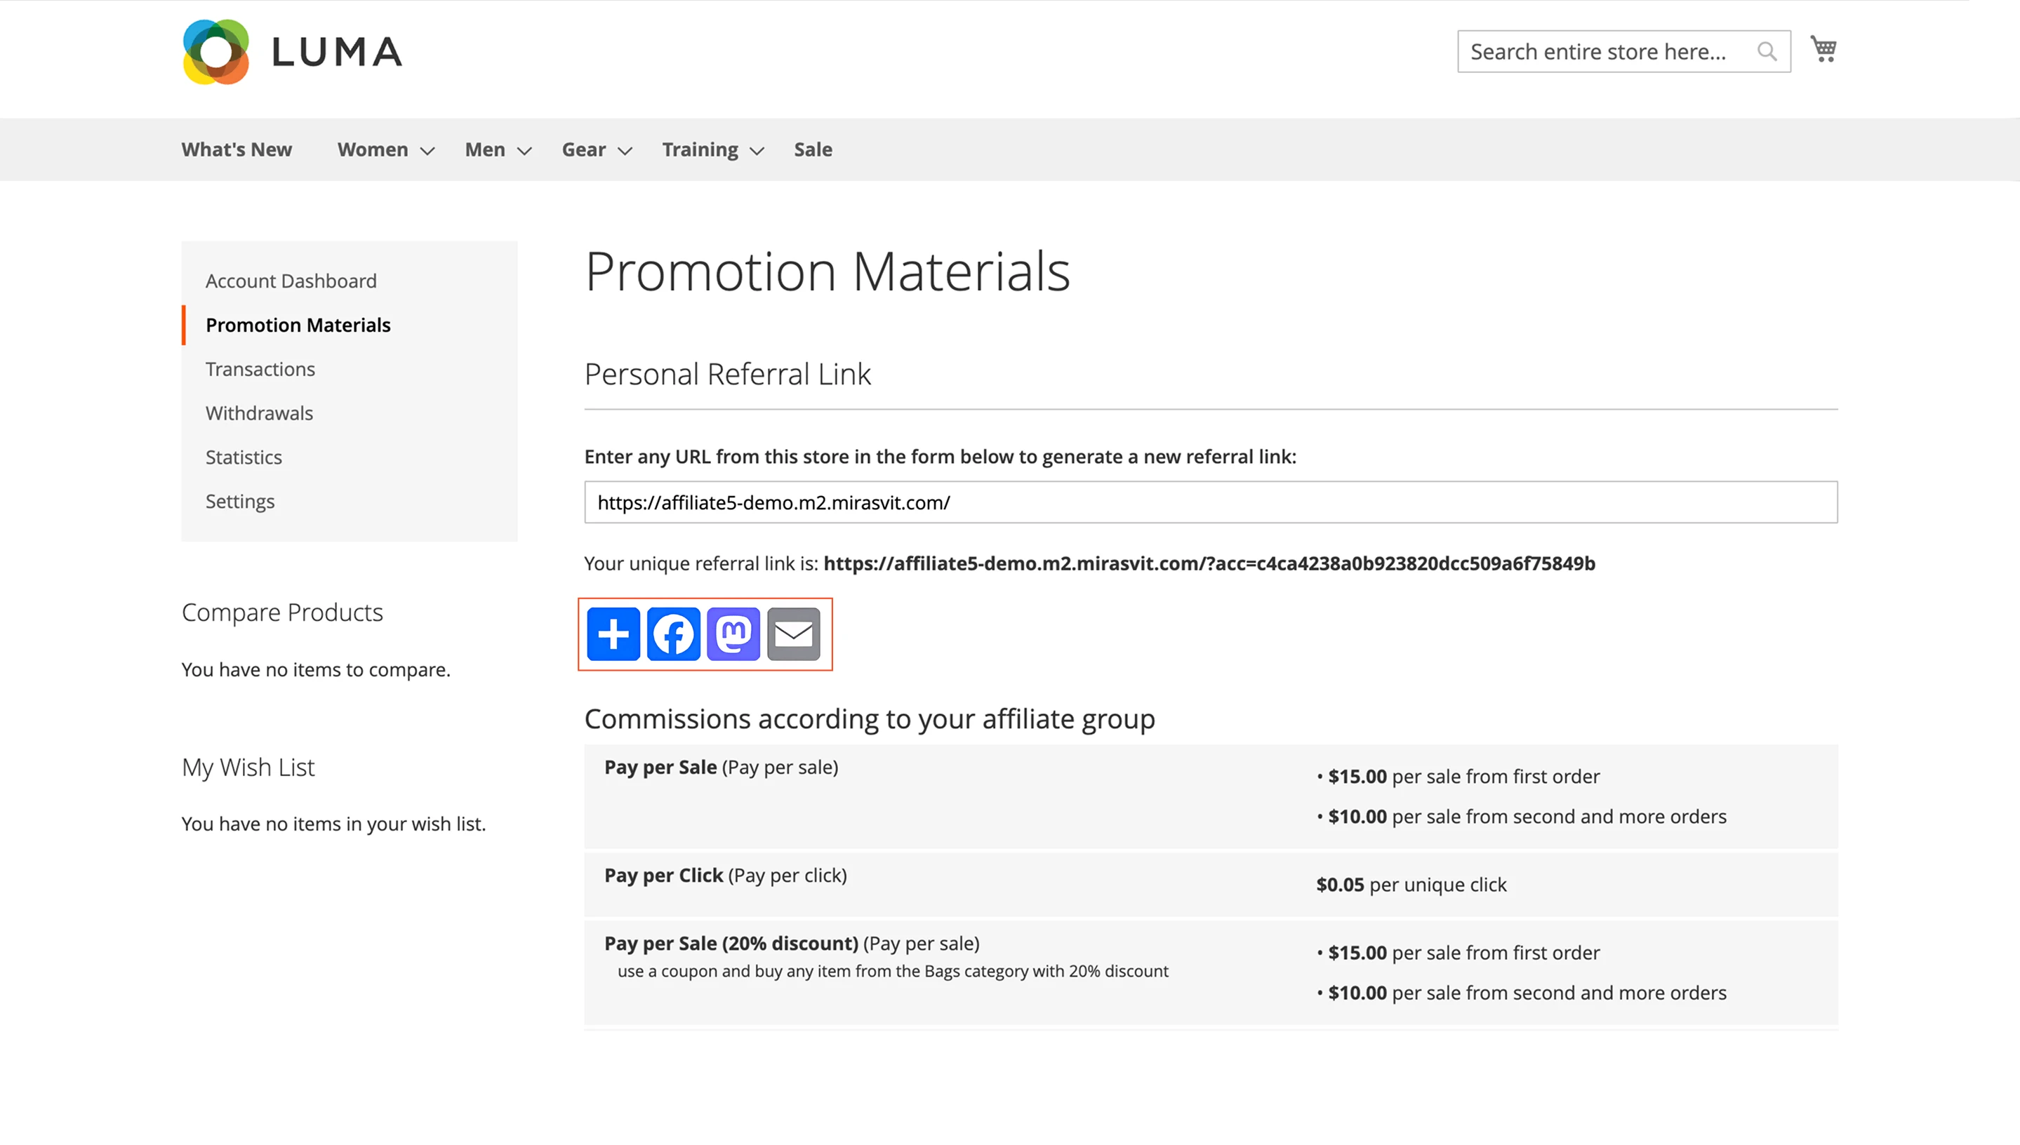Click the Luma store logo

point(291,51)
